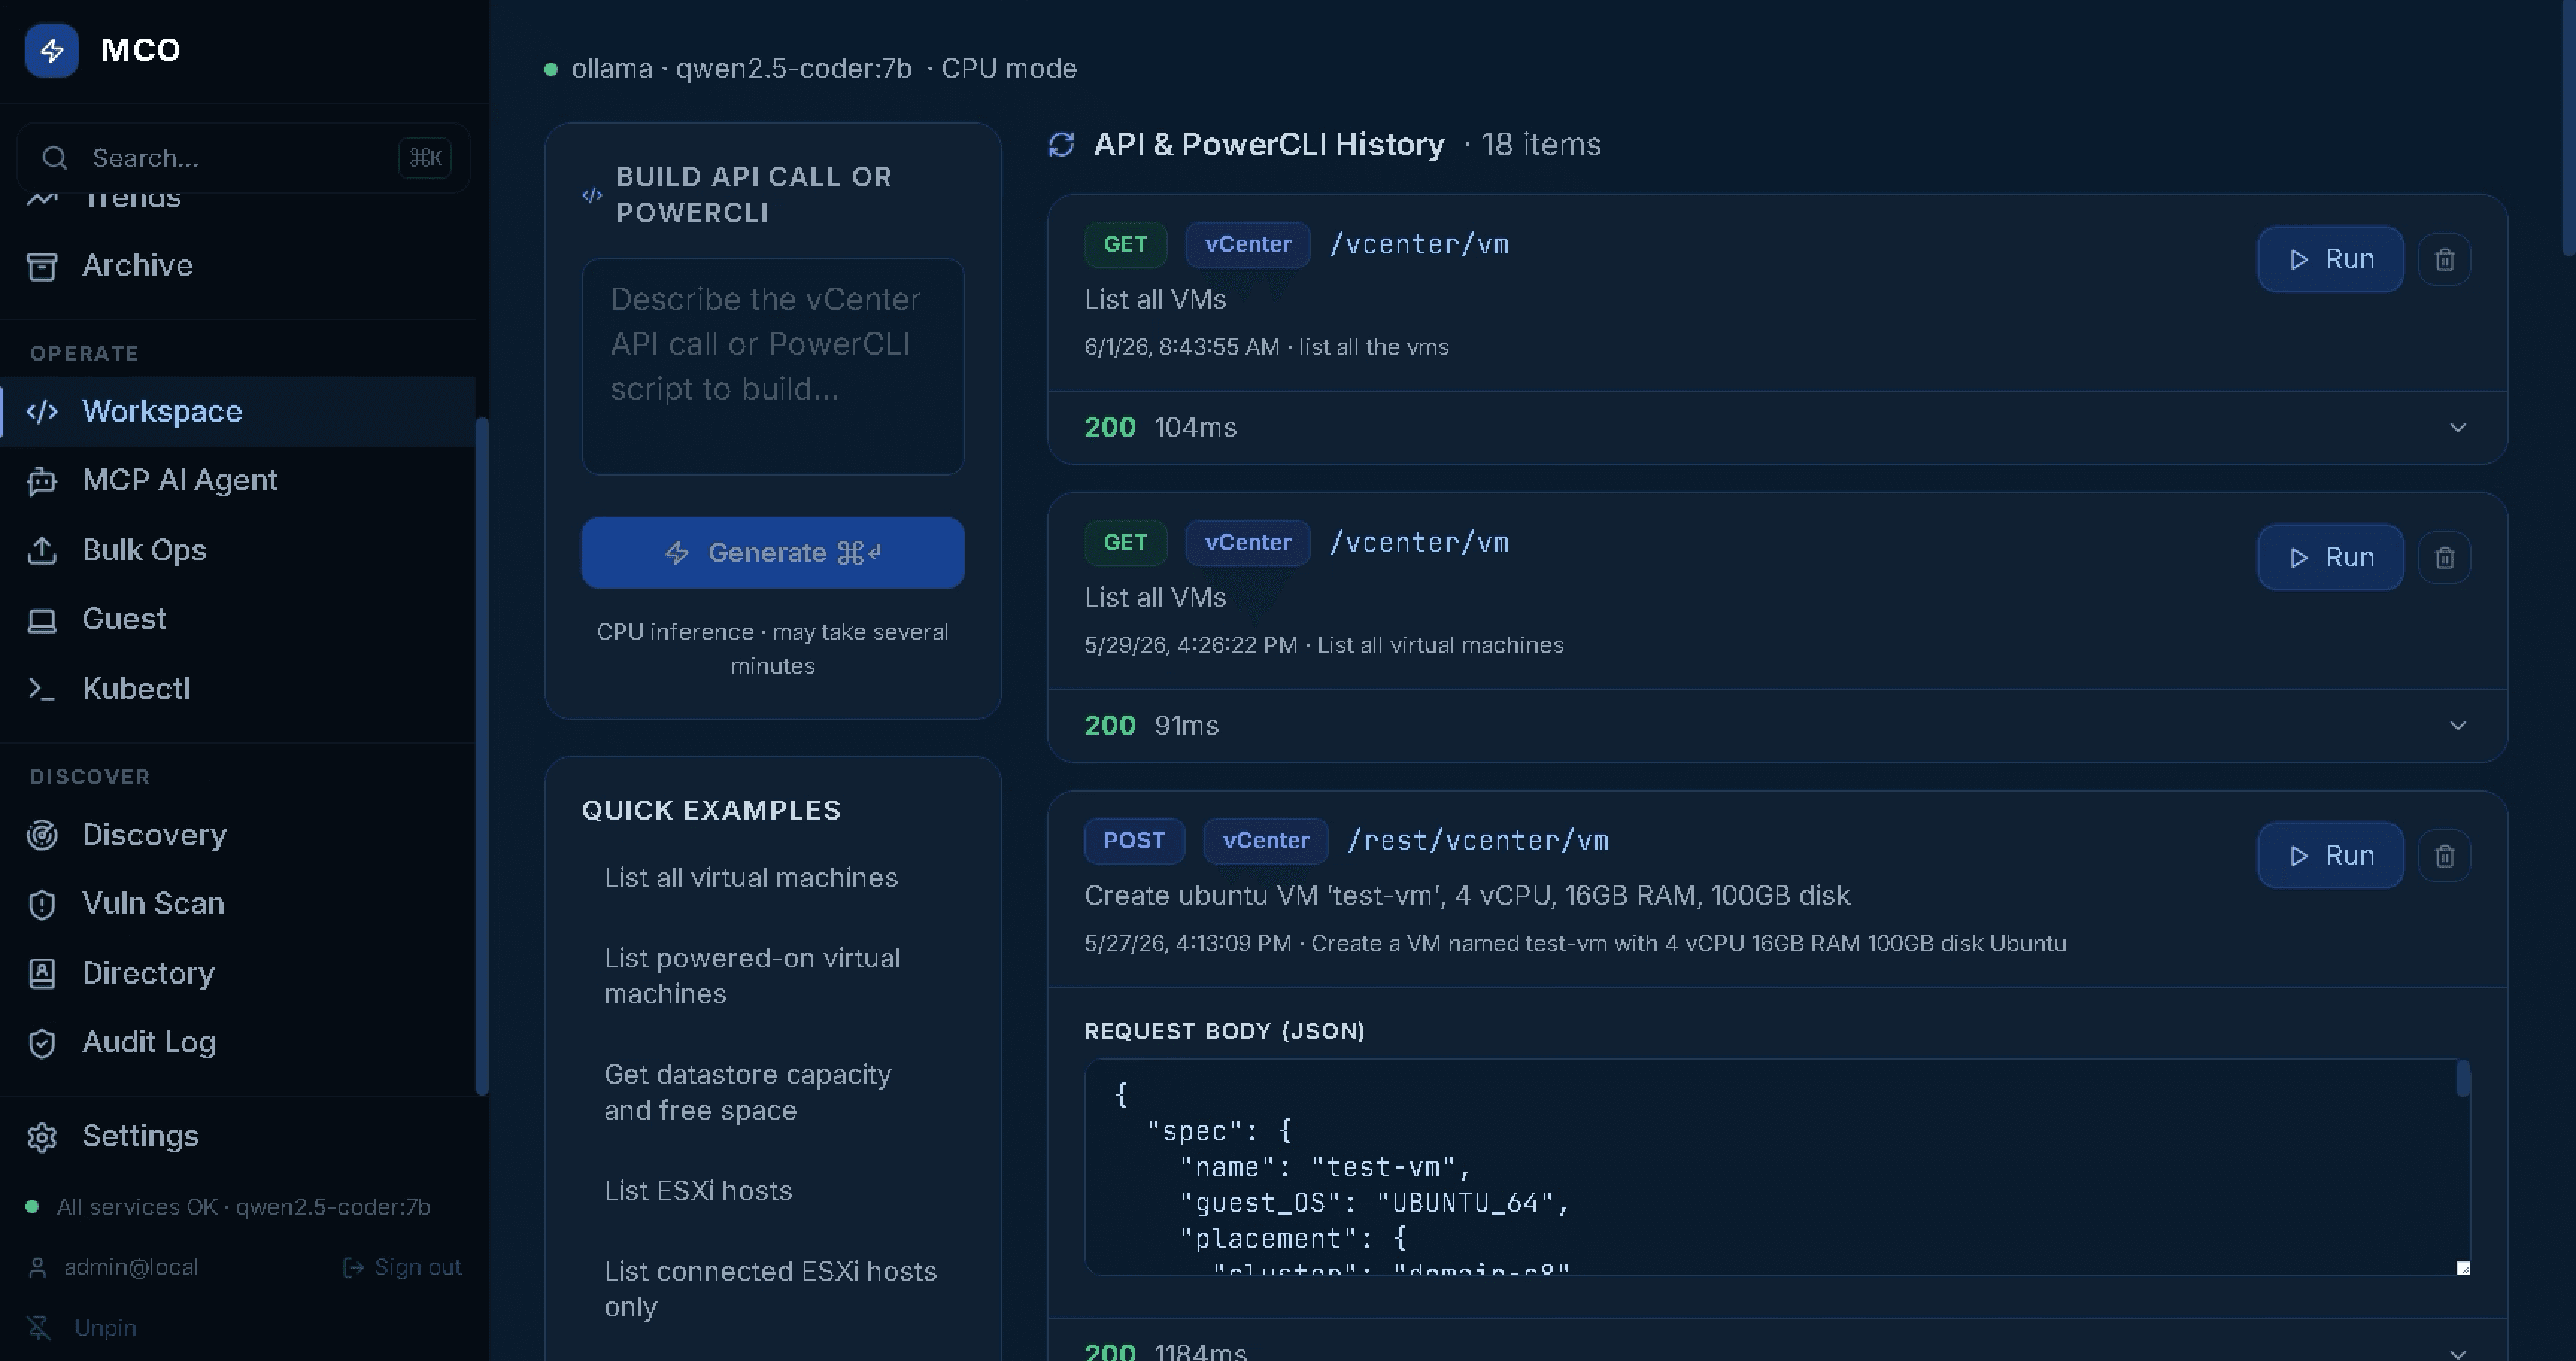
Task: Click the Kubectl terminal prompt icon
Action: tap(42, 689)
